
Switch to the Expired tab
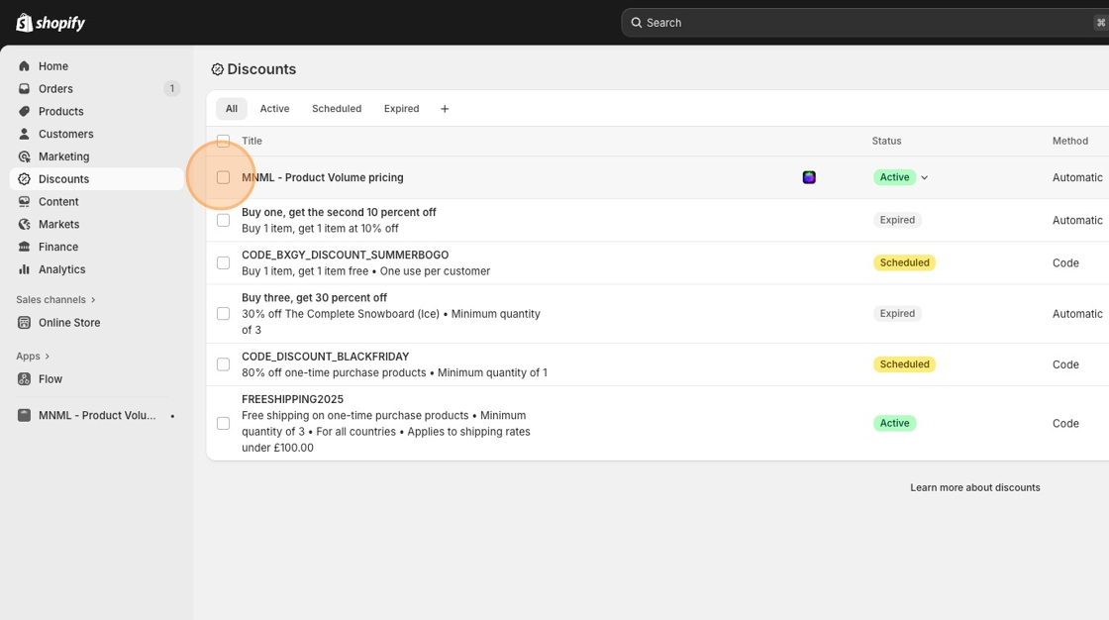pos(401,109)
